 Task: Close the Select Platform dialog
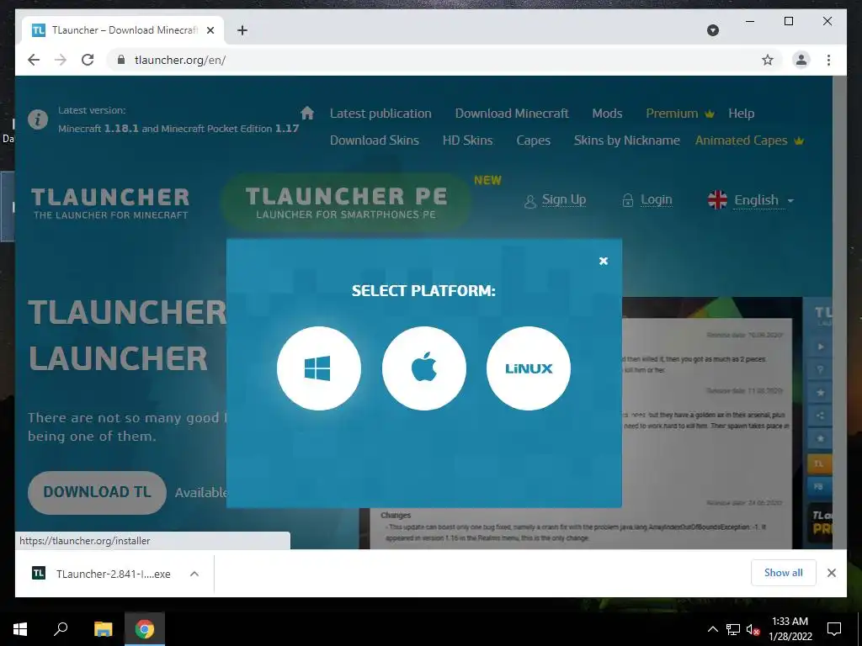[603, 261]
